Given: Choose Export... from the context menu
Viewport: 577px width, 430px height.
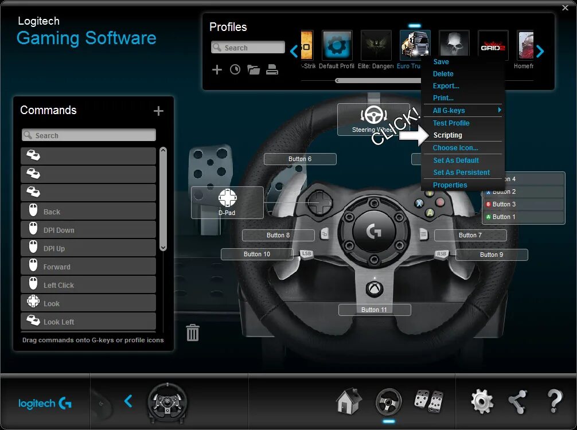Looking at the screenshot, I should [x=446, y=86].
